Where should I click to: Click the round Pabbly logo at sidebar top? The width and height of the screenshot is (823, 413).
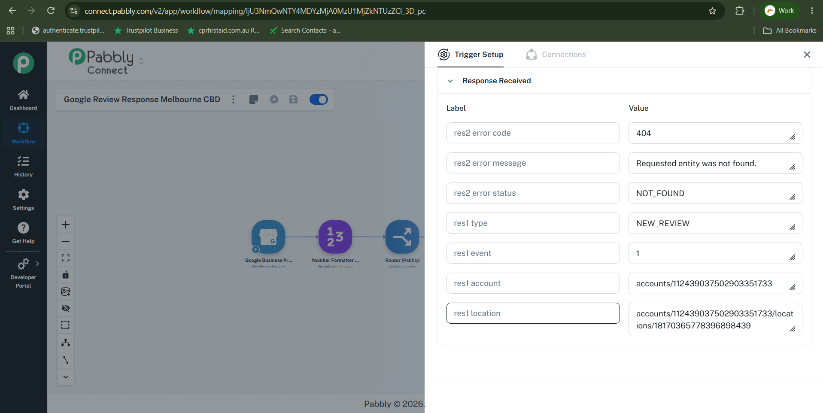click(x=23, y=63)
